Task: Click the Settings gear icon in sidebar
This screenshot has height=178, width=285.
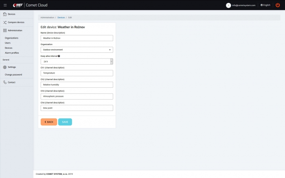Action: click(4, 67)
